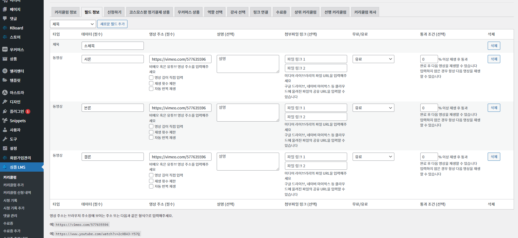Toggle 자동 반복 재생 for 결론 row
Screen dimensions: 518x238
click(x=151, y=186)
